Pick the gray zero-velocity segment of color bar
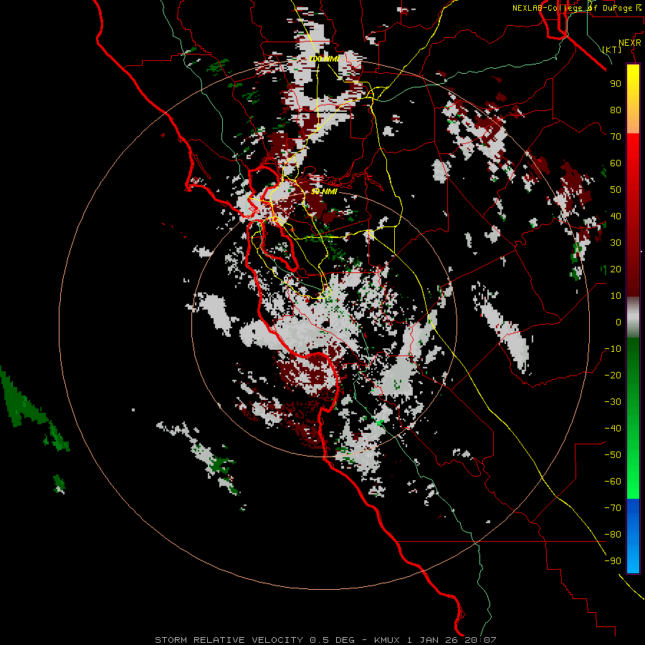Viewport: 645px width, 645px height. (633, 317)
